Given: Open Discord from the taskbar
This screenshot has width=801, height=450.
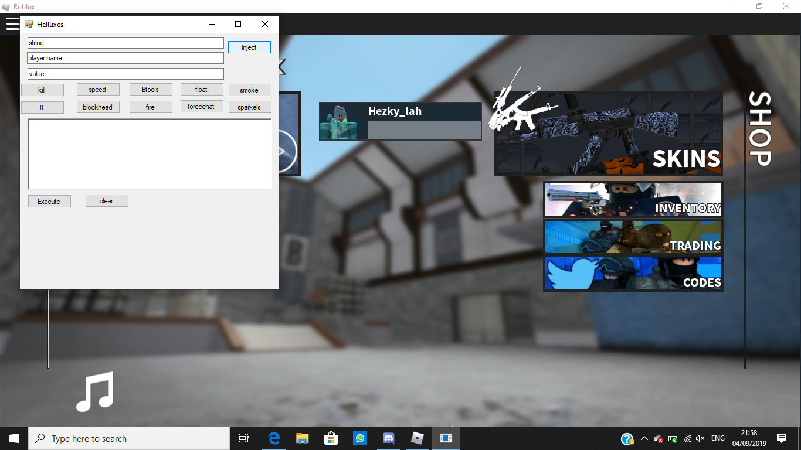Looking at the screenshot, I should tap(388, 438).
